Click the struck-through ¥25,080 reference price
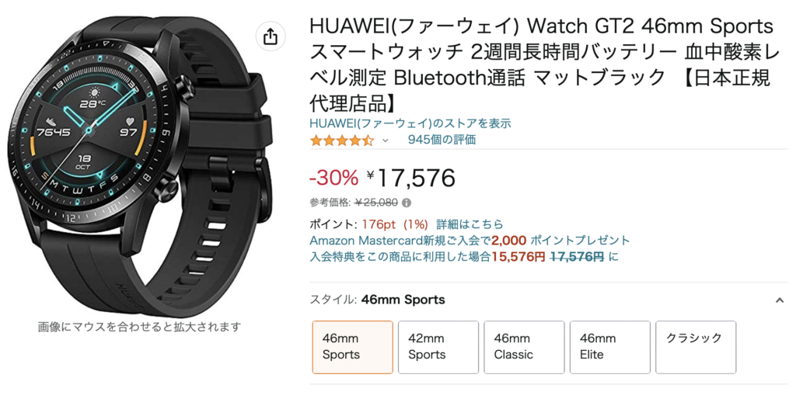 [x=376, y=203]
